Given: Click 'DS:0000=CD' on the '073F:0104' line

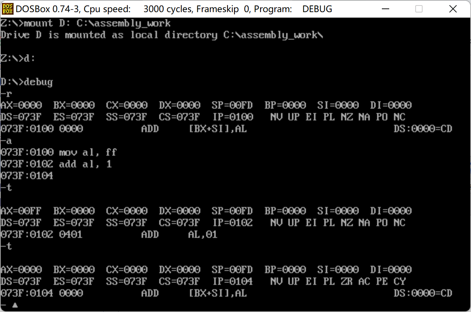Looking at the screenshot, I should tap(423, 294).
